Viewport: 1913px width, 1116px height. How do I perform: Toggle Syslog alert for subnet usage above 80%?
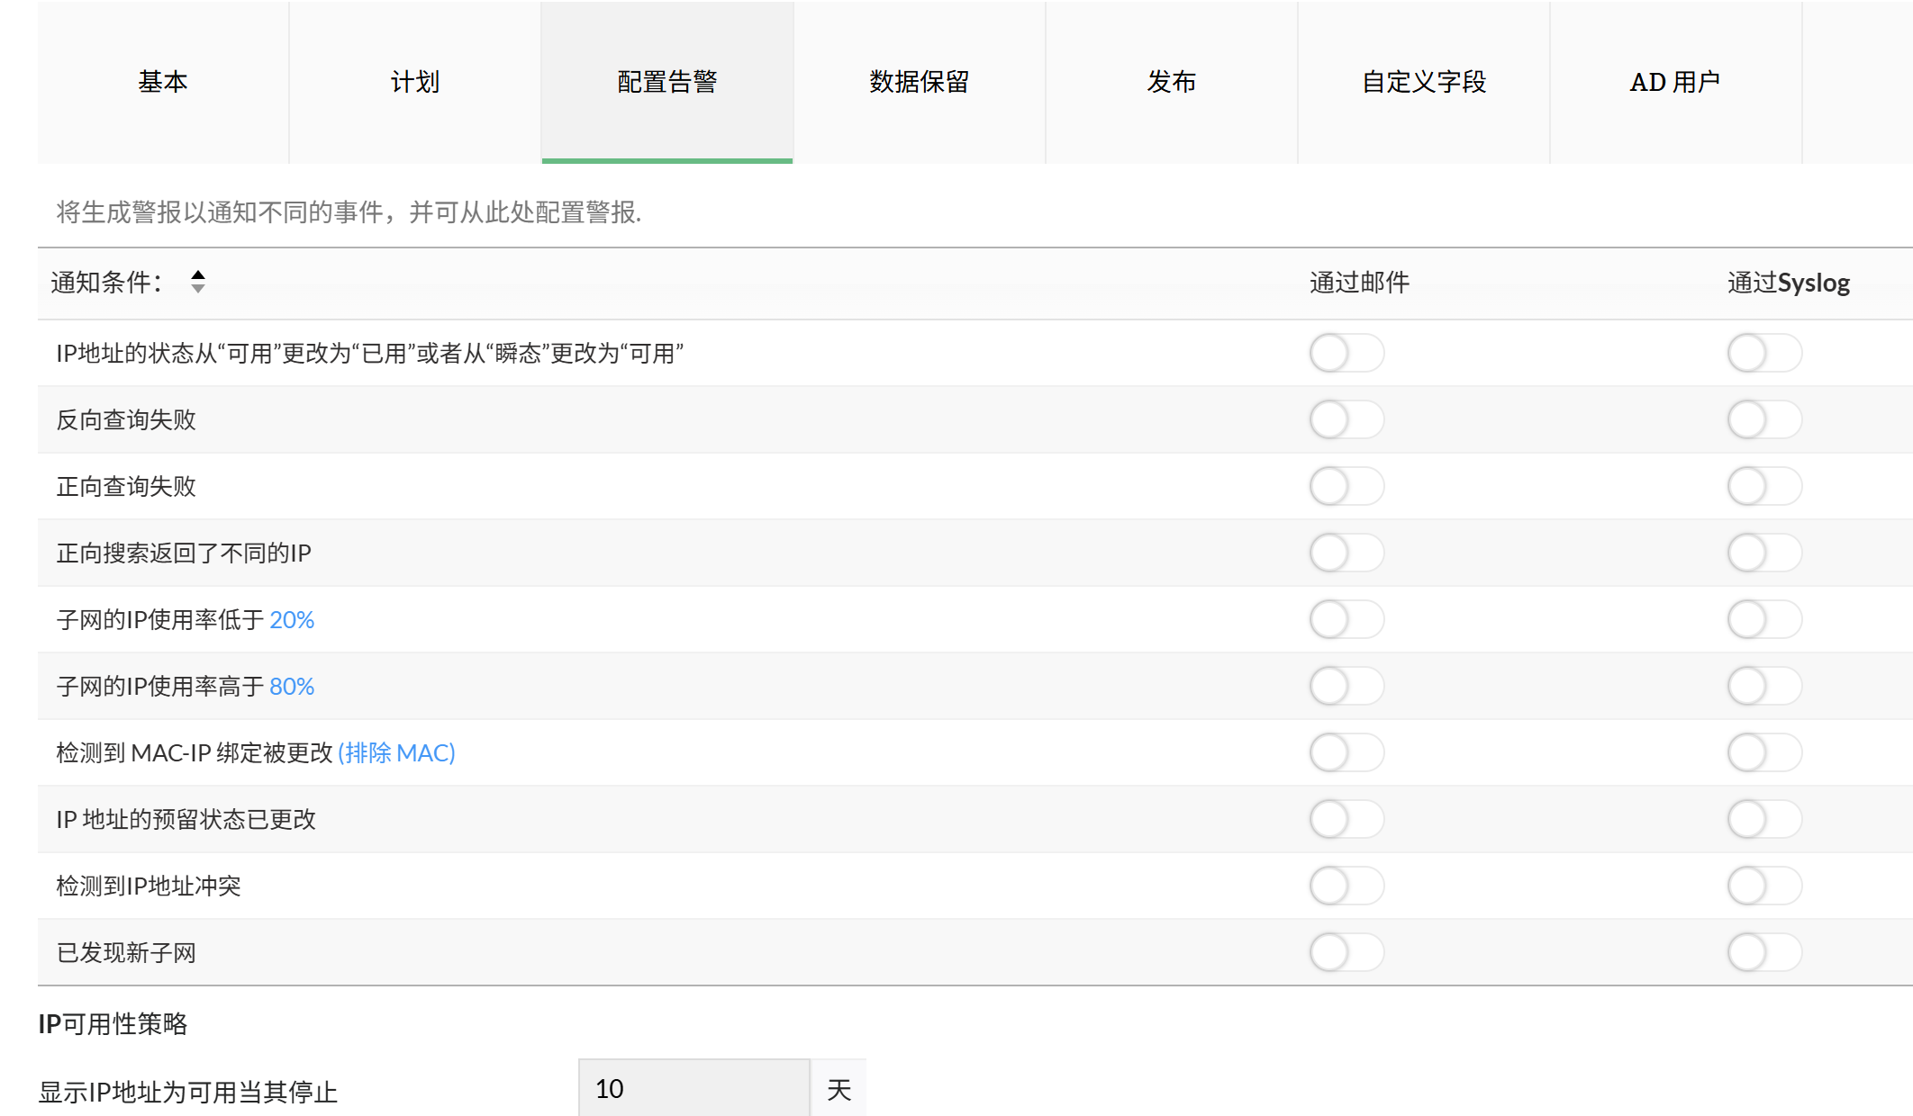(x=1763, y=686)
